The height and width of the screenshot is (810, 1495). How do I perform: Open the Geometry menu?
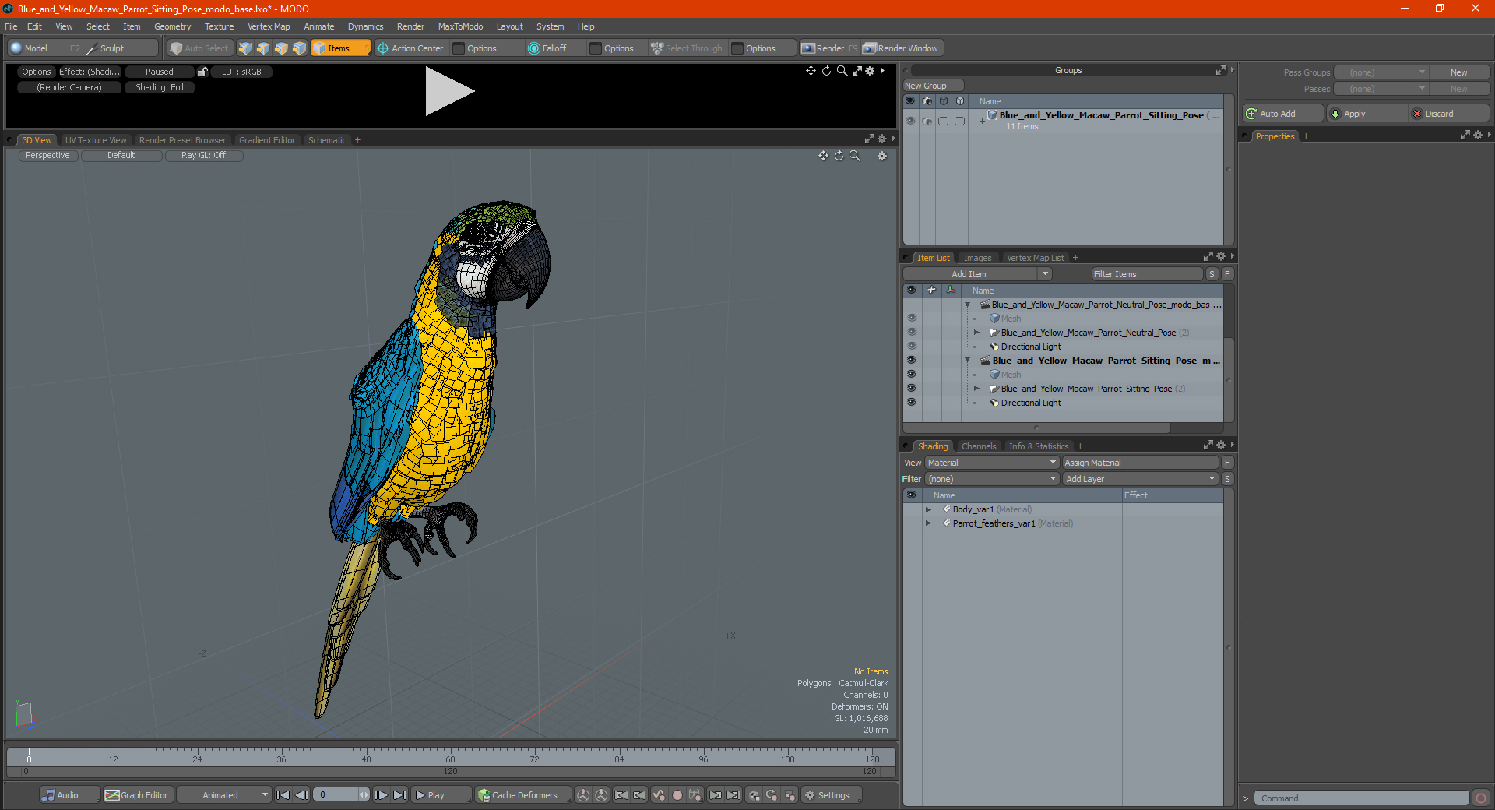(172, 26)
